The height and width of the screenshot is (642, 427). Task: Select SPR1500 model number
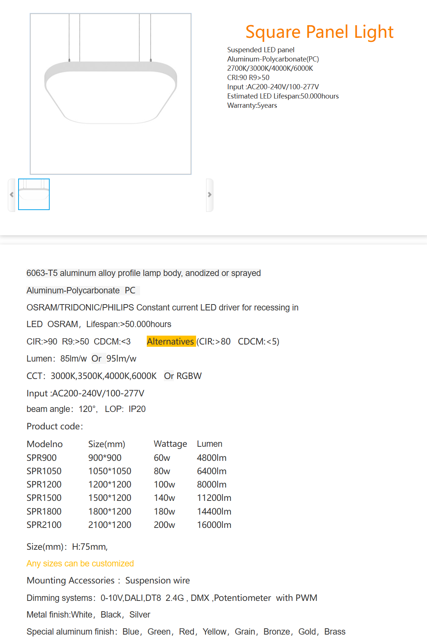tap(44, 498)
